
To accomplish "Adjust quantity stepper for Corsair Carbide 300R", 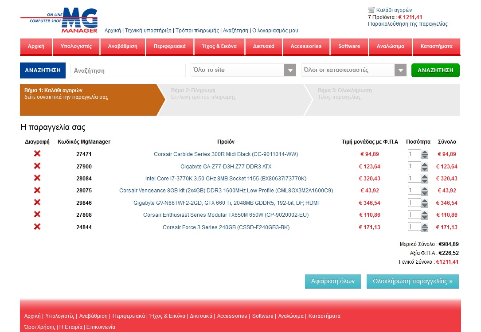I will click(x=425, y=154).
